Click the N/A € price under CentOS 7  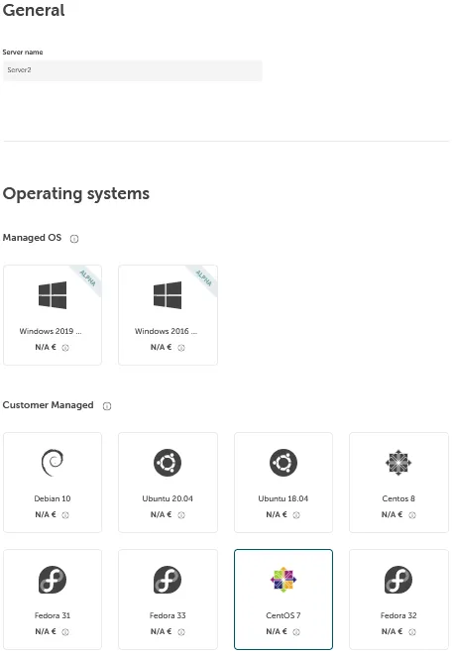tap(277, 631)
